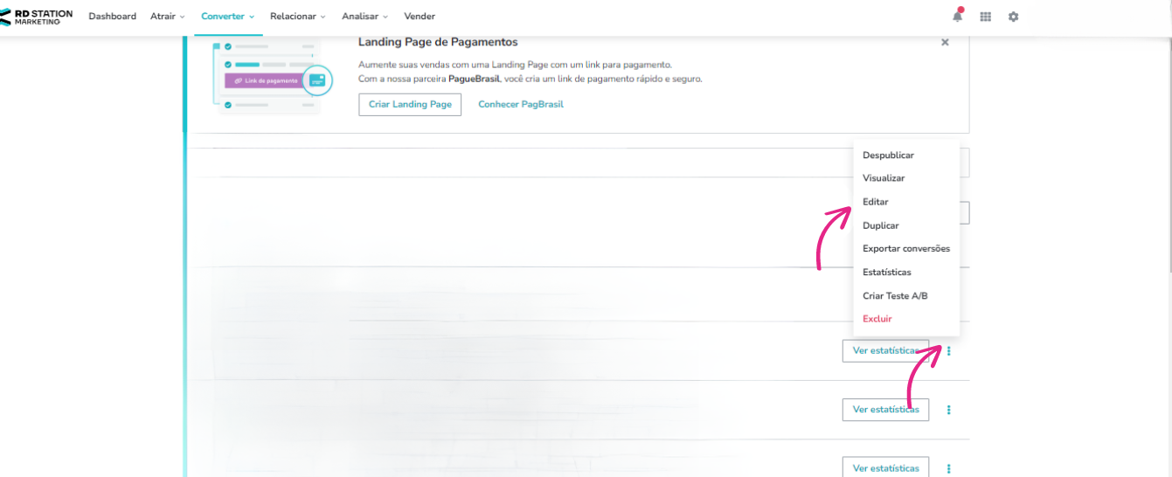
Task: Open the three-dot menu in the bottom-most row
Action: (949, 468)
